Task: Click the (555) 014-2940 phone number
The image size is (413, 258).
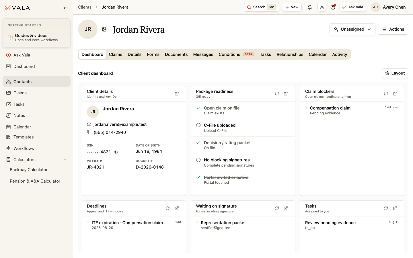Action: click(110, 132)
